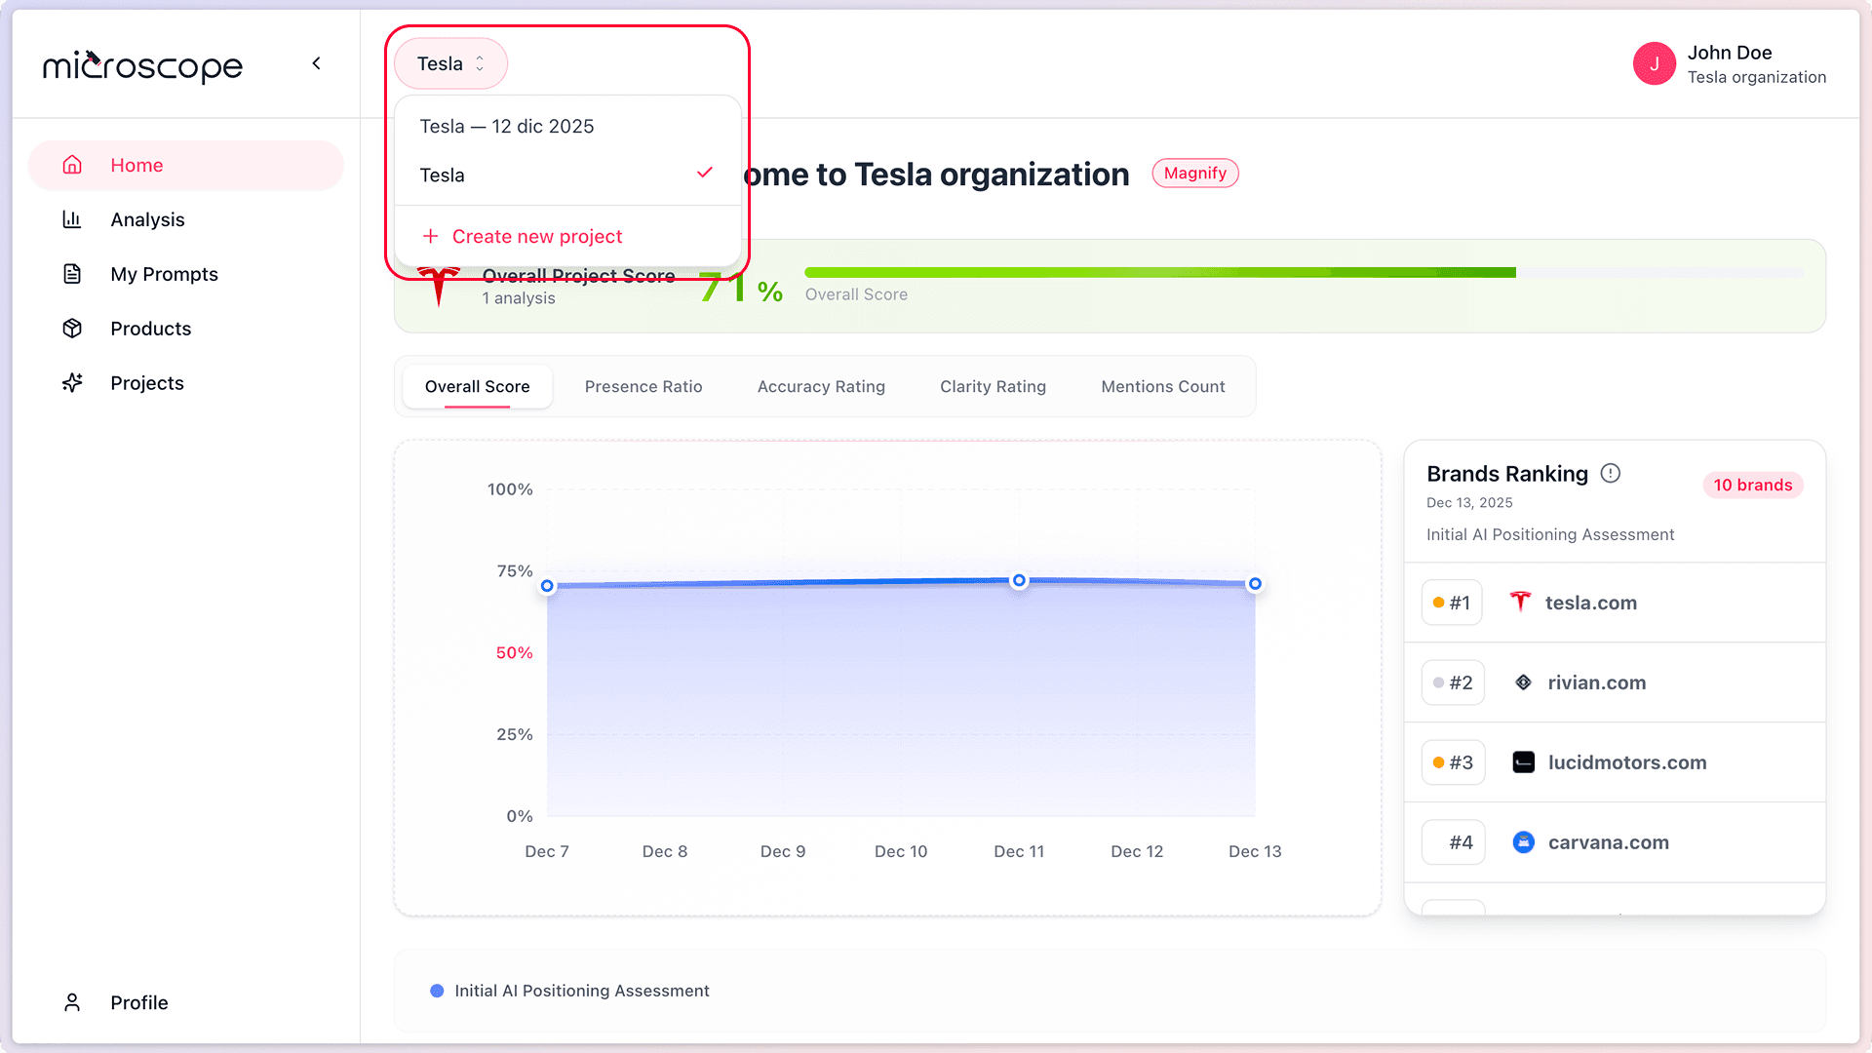Open the tesla.com brand link
Viewport: 1872px width, 1053px height.
1590,603
